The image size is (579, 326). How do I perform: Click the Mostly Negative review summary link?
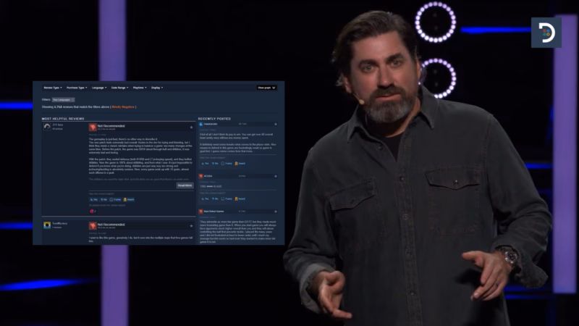(123, 106)
